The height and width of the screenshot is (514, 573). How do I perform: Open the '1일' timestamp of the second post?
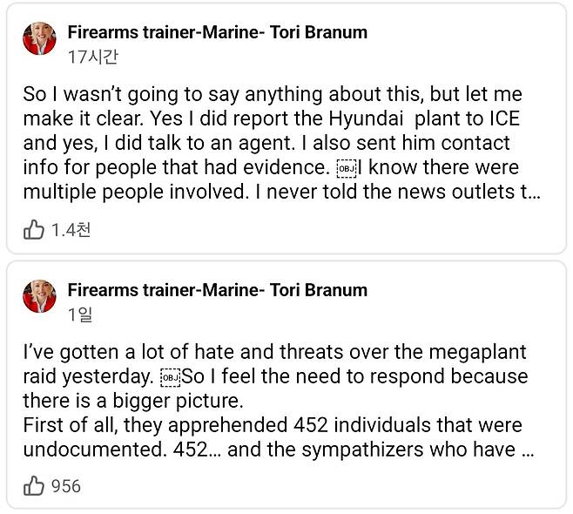click(80, 314)
